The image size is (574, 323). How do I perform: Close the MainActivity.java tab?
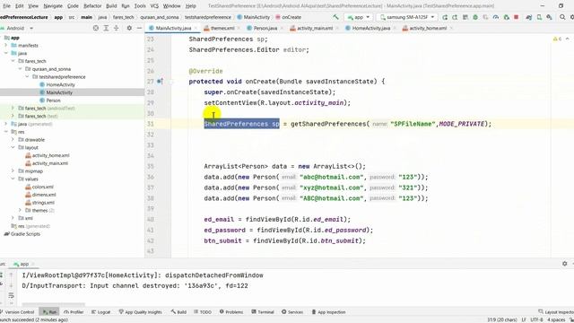click(x=196, y=28)
